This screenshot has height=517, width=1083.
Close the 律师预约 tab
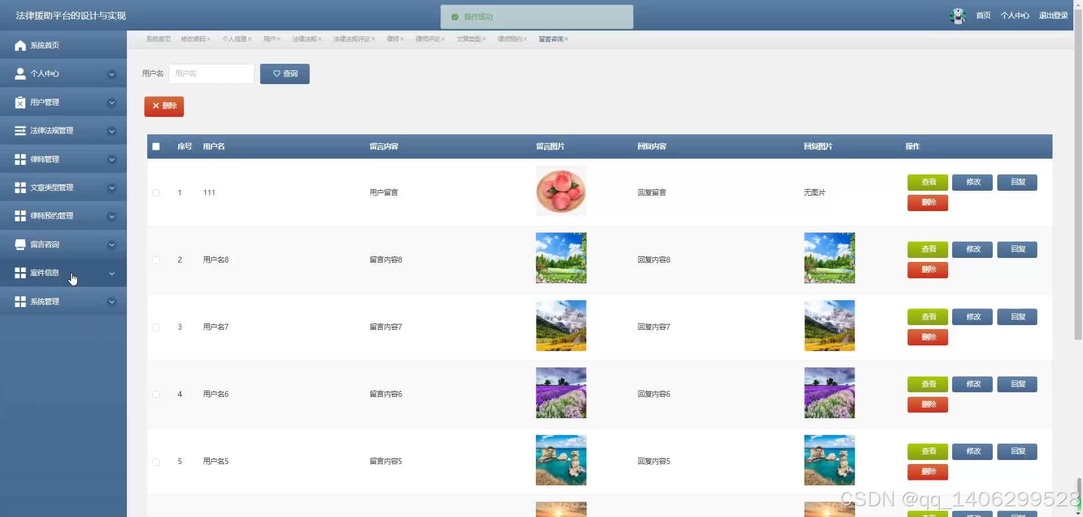pyautogui.click(x=525, y=39)
